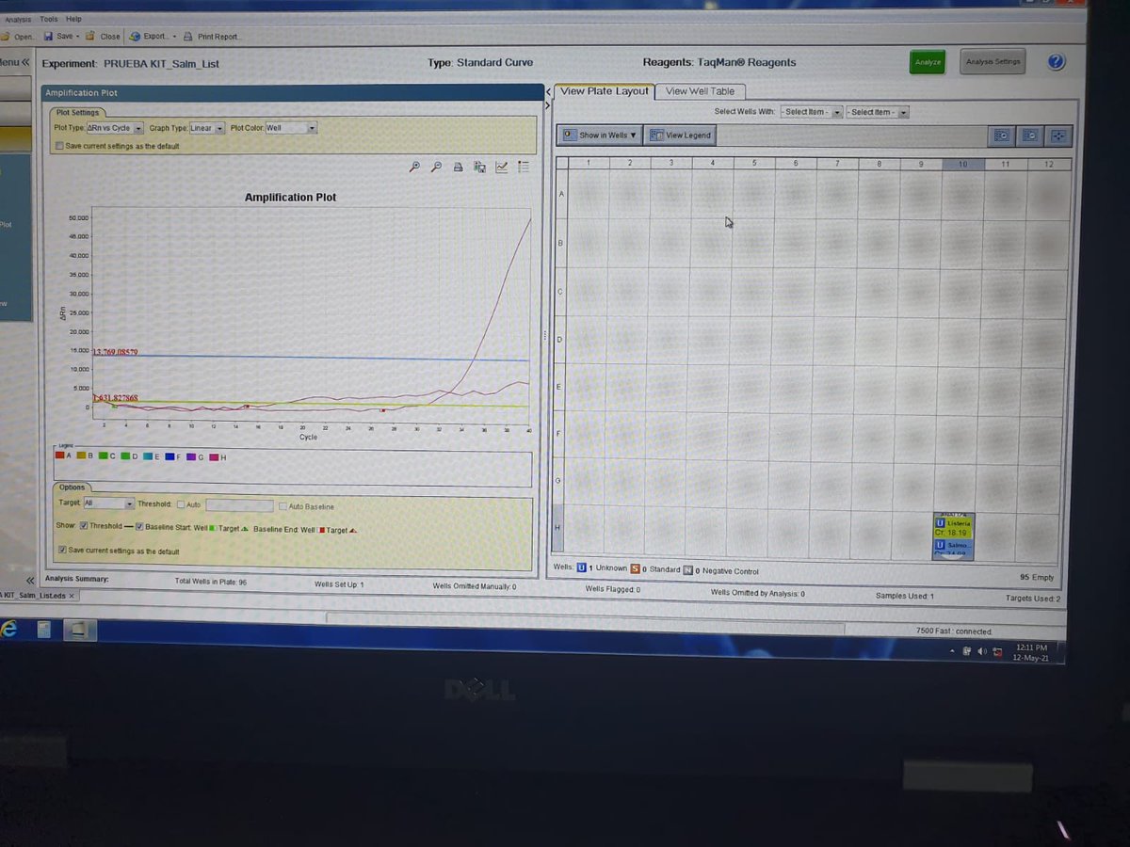This screenshot has width=1130, height=847.
Task: Enable Auto threshold checkbox
Action: [x=181, y=505]
